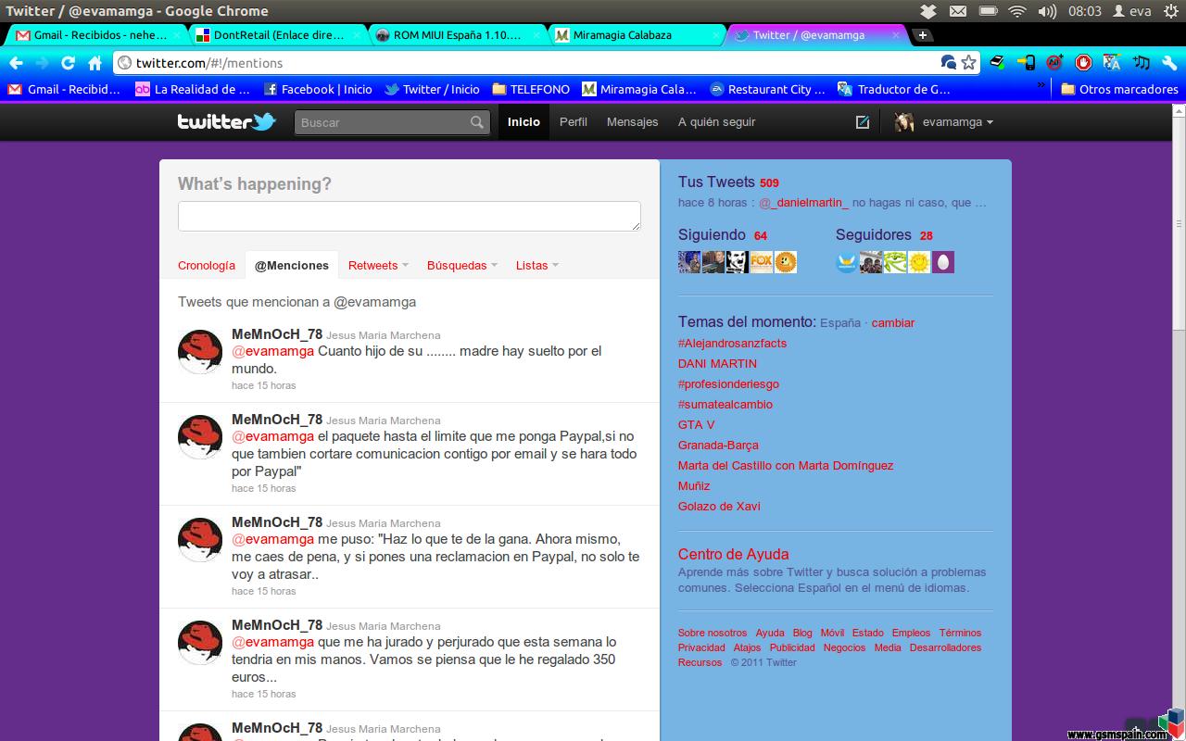The width and height of the screenshot is (1186, 741).
Task: Click the Siguiendo count 64
Action: 760,236
